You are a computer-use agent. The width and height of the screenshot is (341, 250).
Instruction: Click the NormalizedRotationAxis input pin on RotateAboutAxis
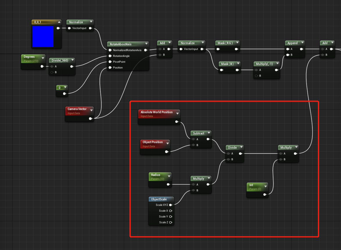click(x=110, y=50)
